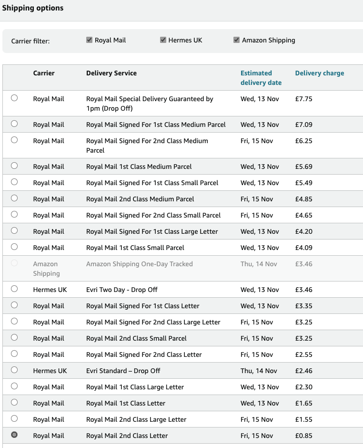Click Royal Mail 1st Class Large Letter service name
The width and height of the screenshot is (363, 448).
[135, 387]
